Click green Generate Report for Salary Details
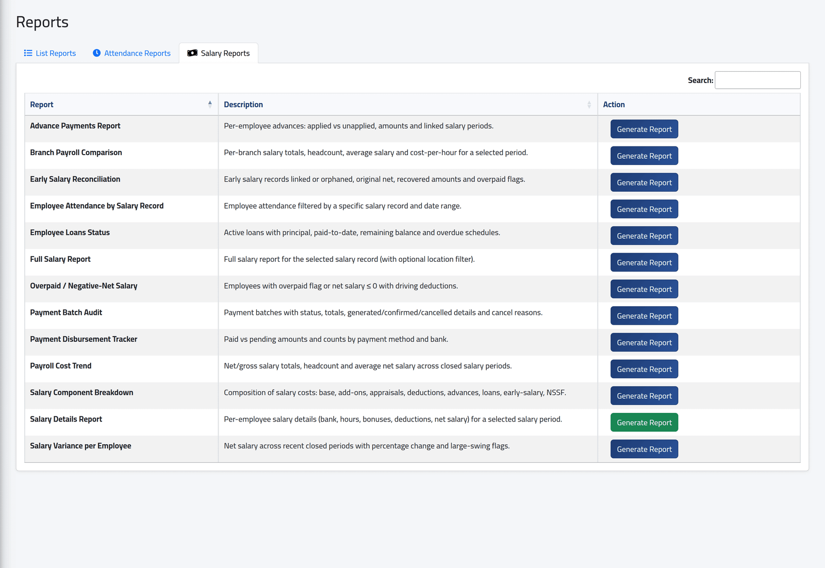825x568 pixels. point(644,423)
